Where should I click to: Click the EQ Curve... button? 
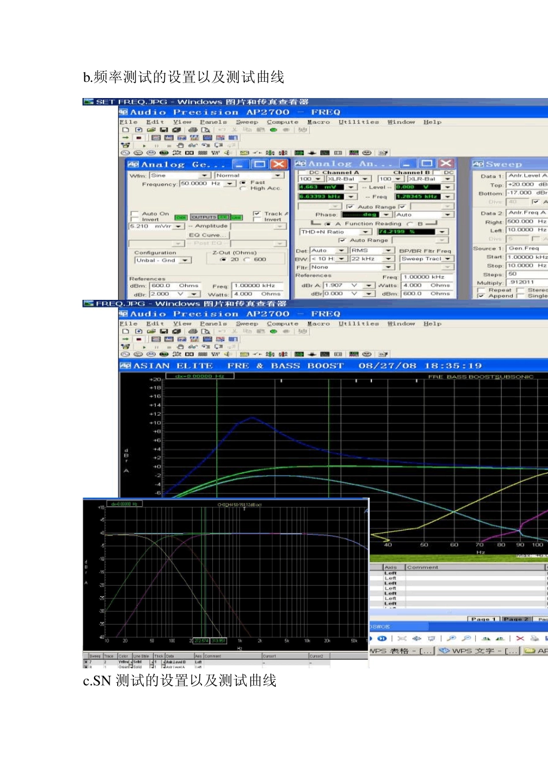tap(208, 235)
